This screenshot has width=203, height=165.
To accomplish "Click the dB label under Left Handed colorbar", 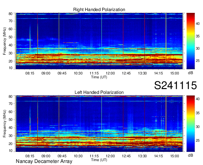I will (190, 155).
